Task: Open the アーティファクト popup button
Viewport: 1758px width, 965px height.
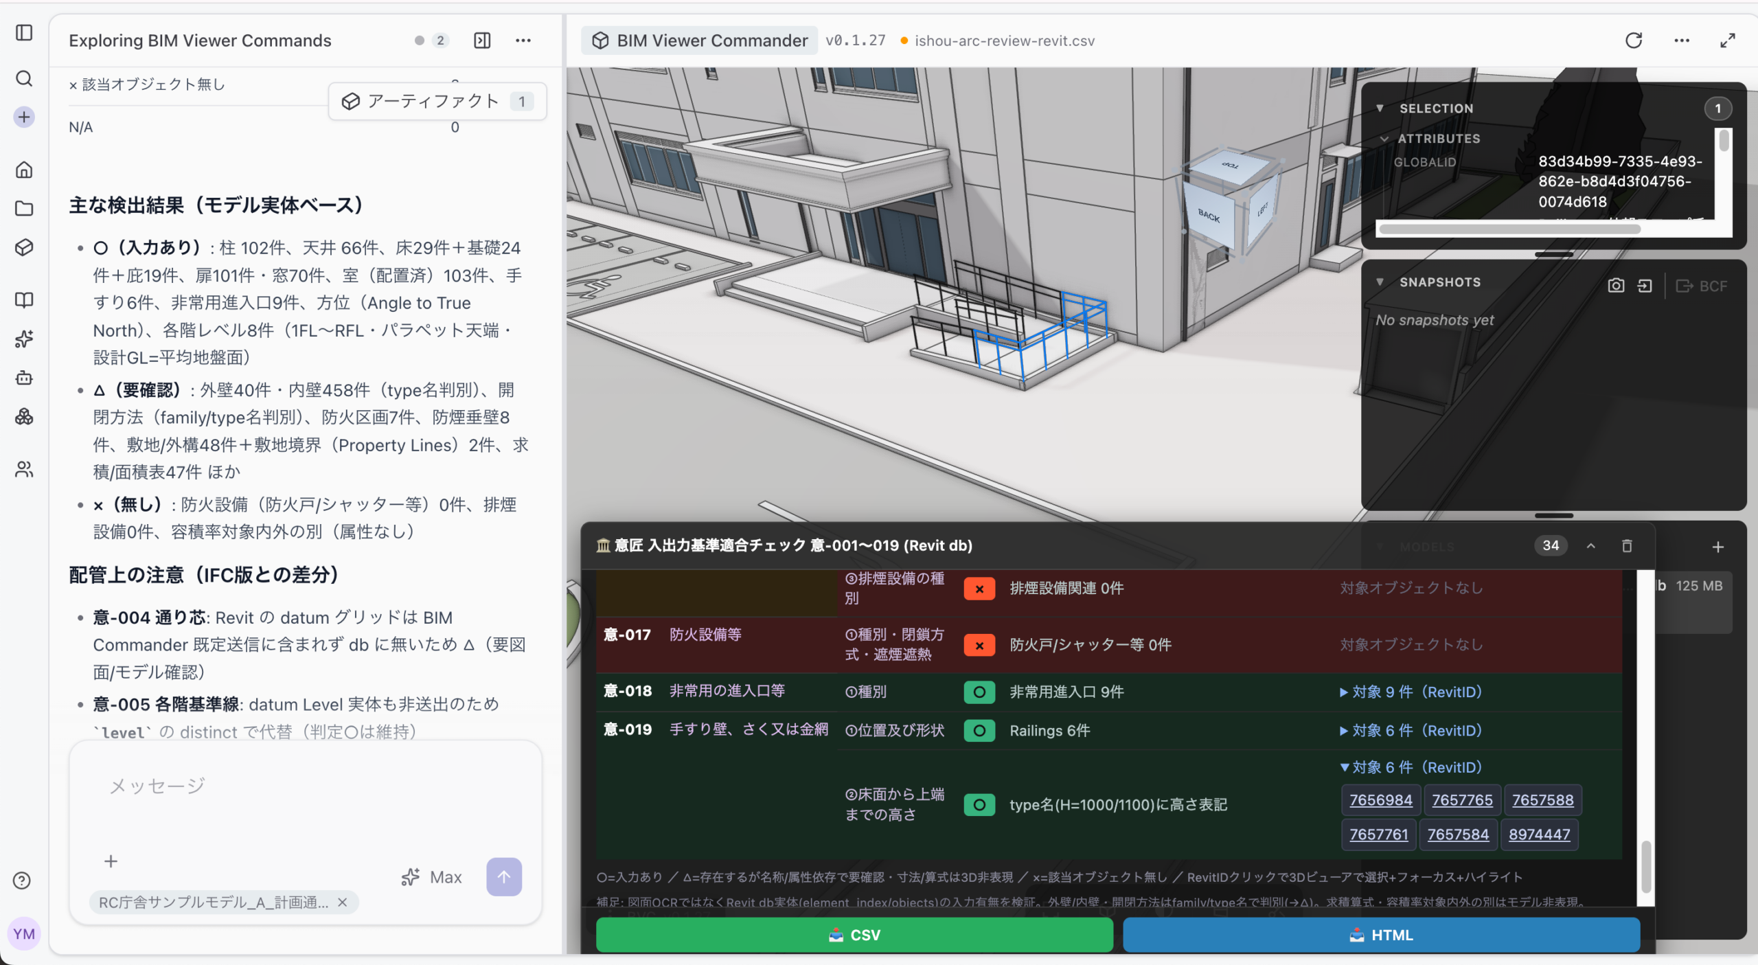Action: click(x=437, y=102)
